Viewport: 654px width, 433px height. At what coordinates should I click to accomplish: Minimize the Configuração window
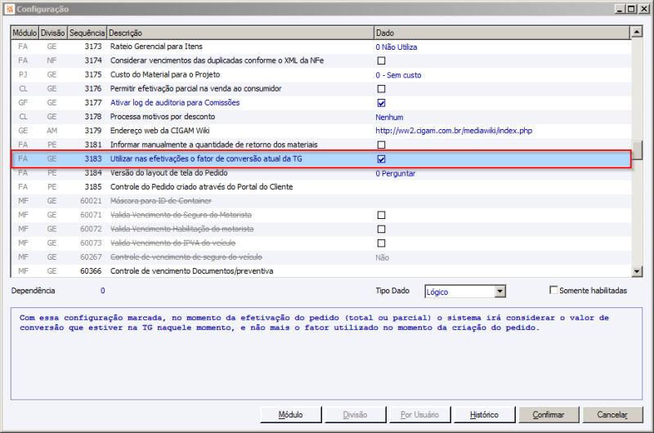[x=620, y=9]
